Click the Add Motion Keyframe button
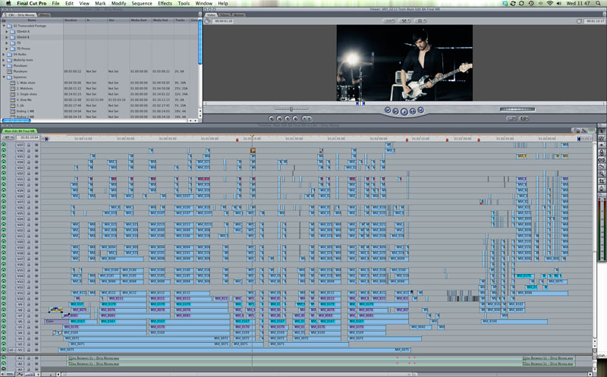 (288, 118)
